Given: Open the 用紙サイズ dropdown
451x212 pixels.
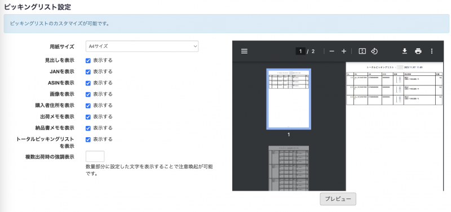Looking at the screenshot, I should click(142, 46).
